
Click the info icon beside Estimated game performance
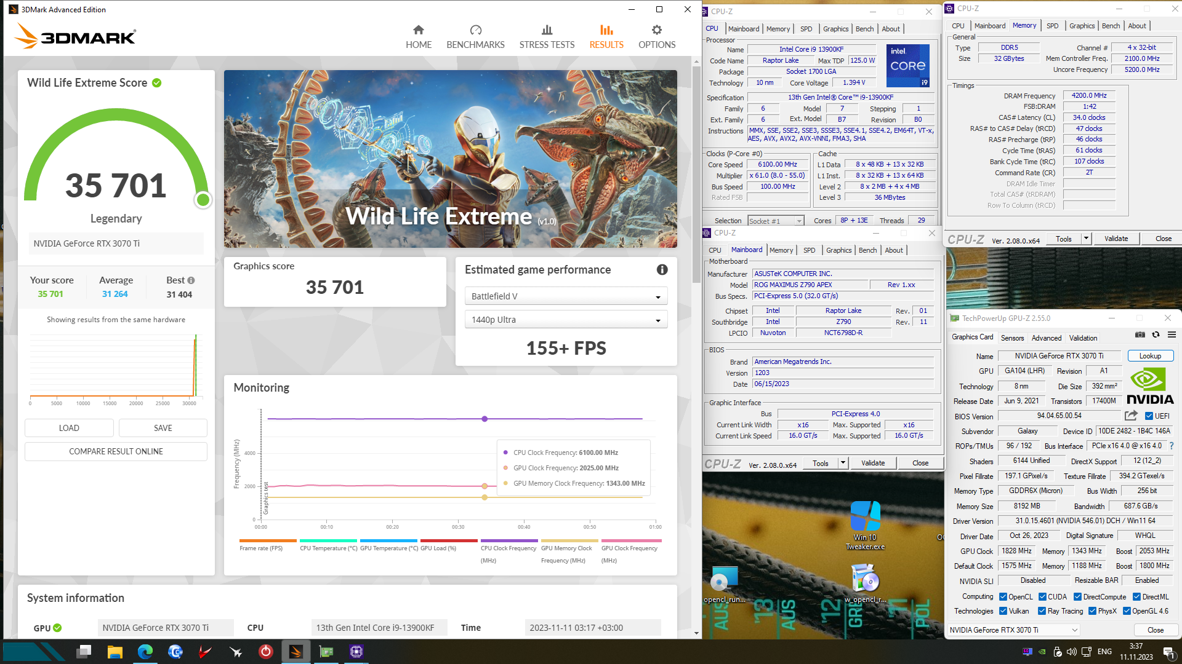point(662,269)
